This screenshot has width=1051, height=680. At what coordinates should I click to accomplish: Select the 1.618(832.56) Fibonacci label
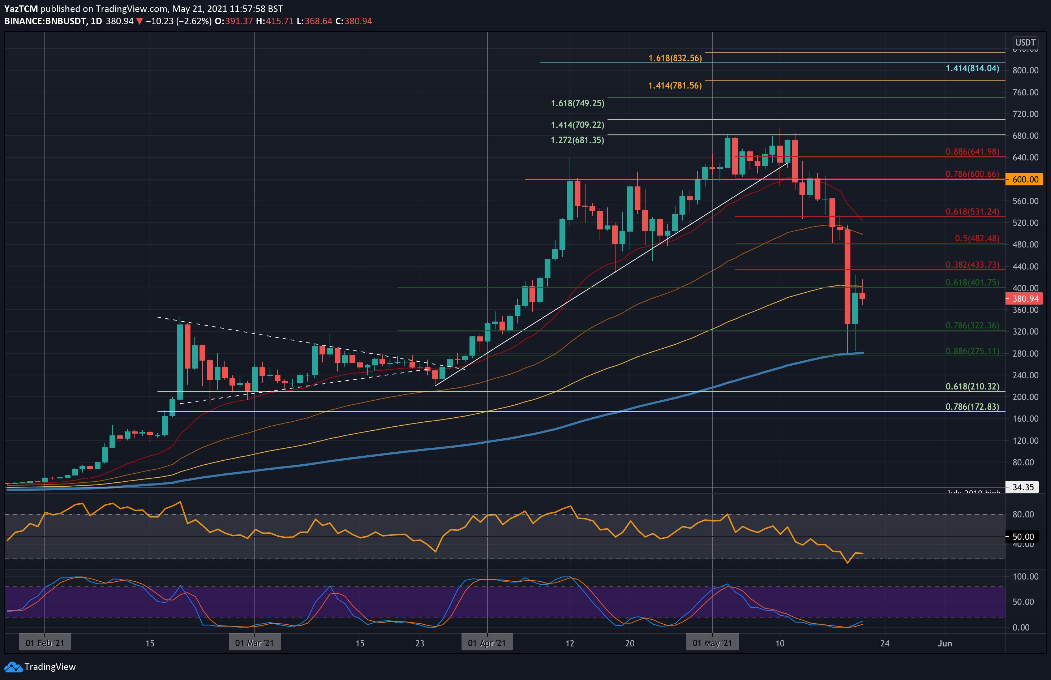click(x=675, y=58)
